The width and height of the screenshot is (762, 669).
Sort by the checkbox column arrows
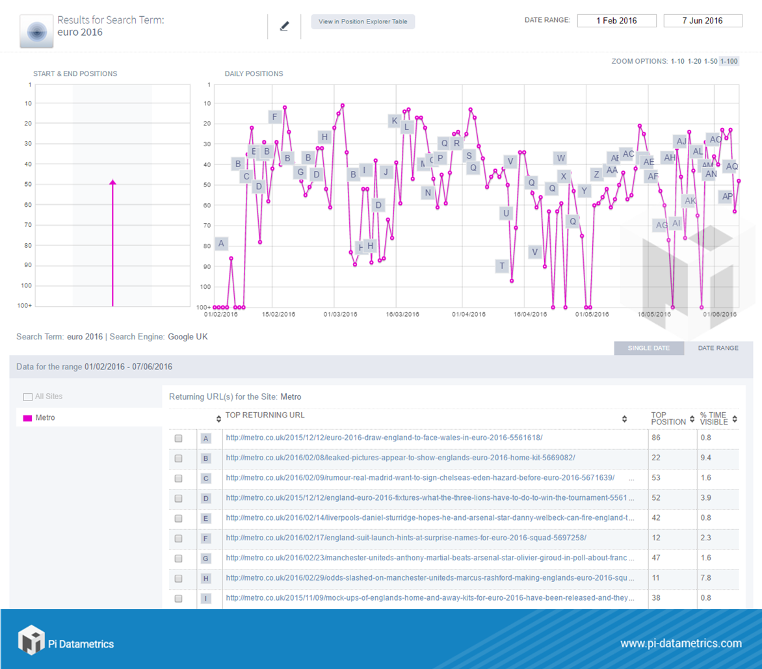218,419
